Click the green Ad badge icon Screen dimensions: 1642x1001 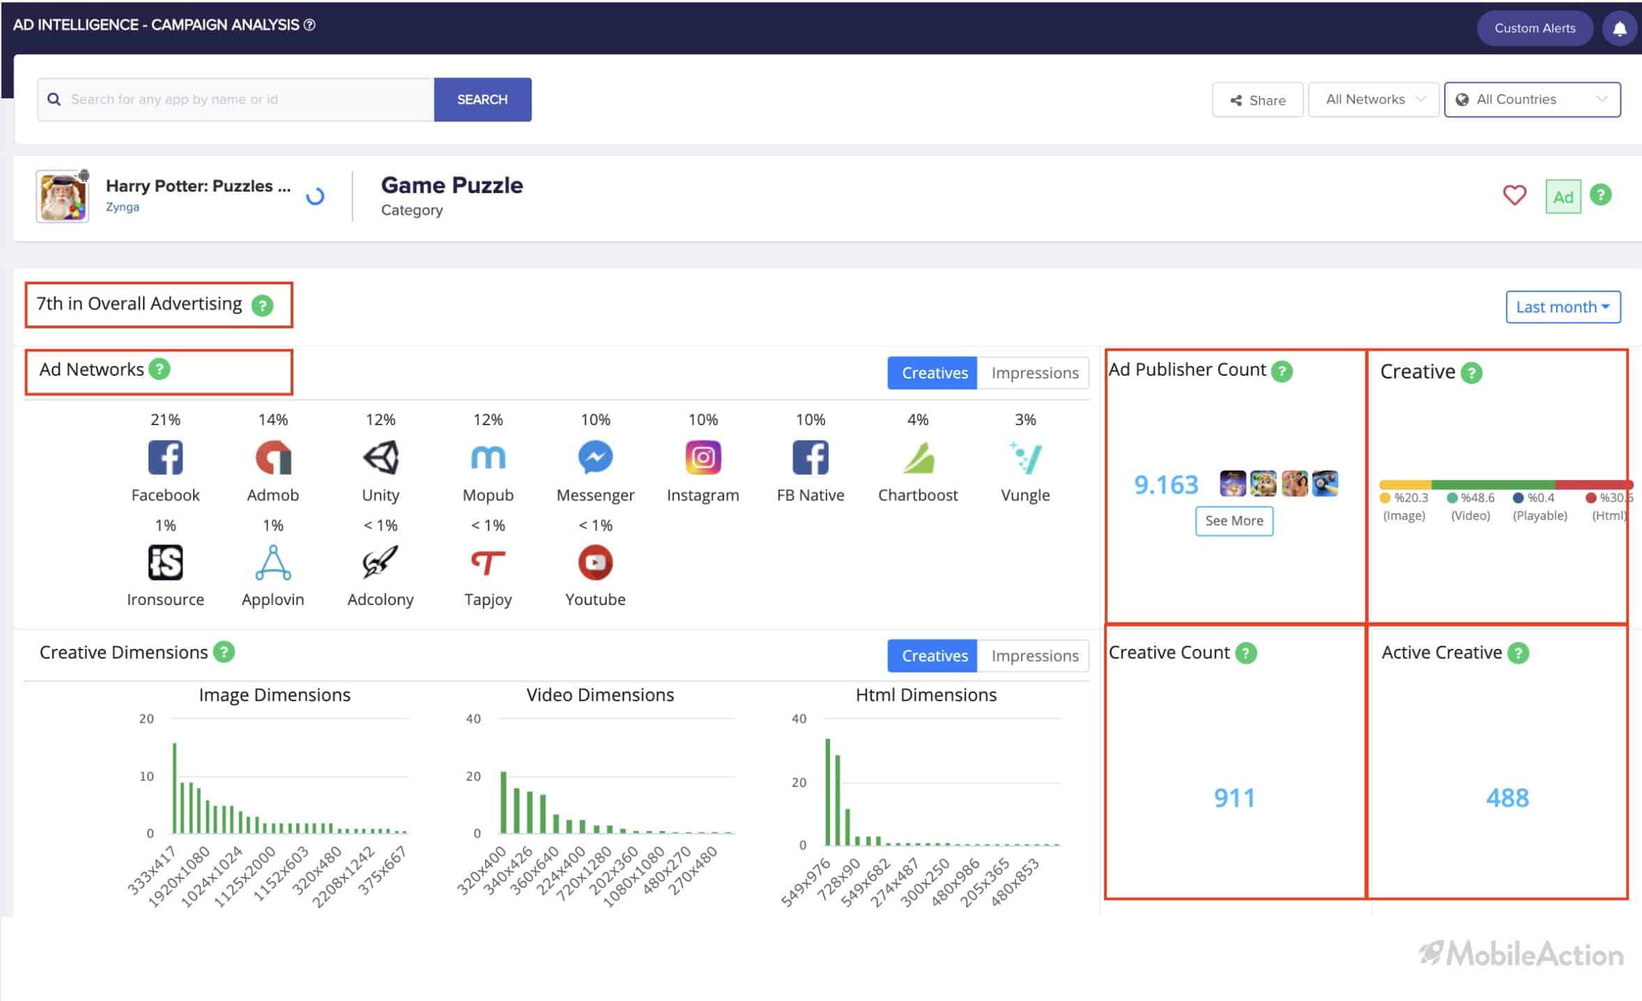click(1563, 197)
